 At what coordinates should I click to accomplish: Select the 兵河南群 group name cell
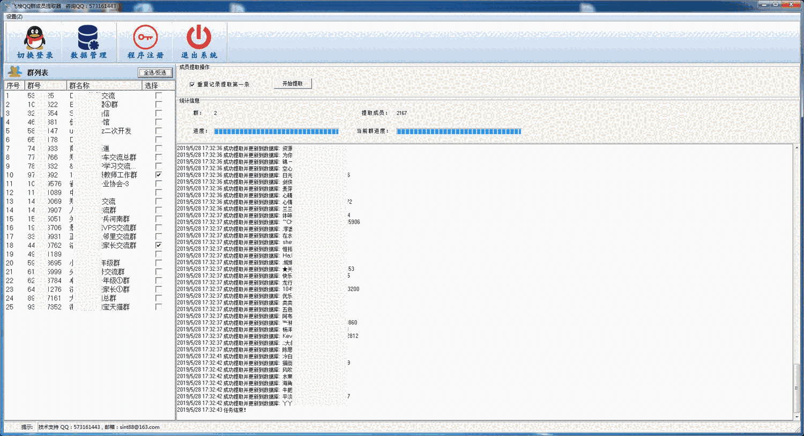tap(105, 219)
